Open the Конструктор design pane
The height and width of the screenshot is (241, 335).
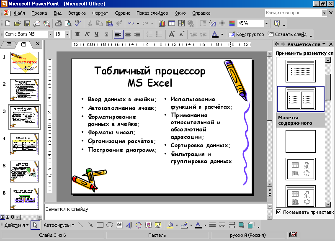(x=246, y=34)
